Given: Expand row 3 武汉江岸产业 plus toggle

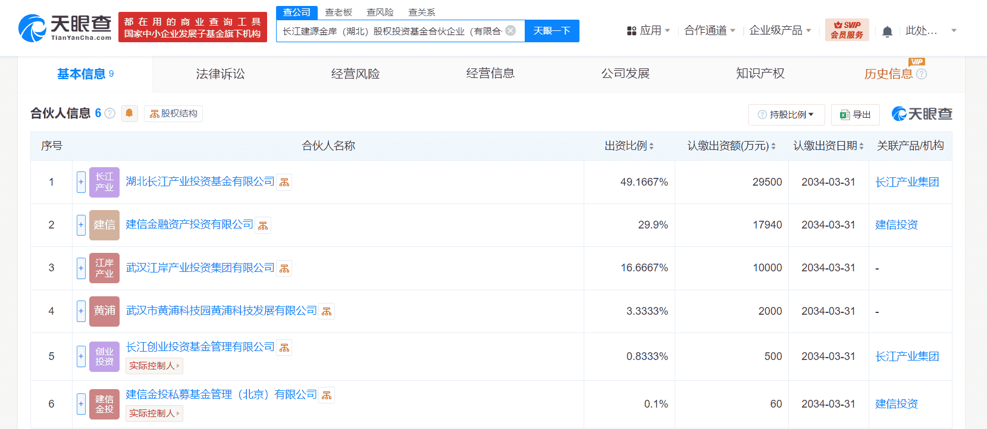Looking at the screenshot, I should pos(81,268).
